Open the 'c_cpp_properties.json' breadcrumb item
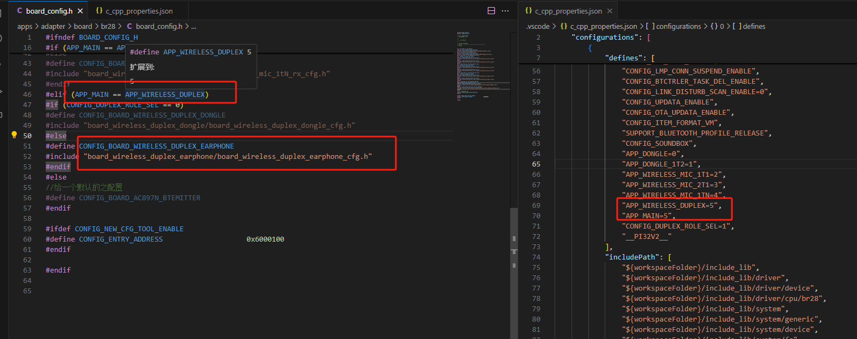Viewport: 857px width, 339px height. pos(604,26)
